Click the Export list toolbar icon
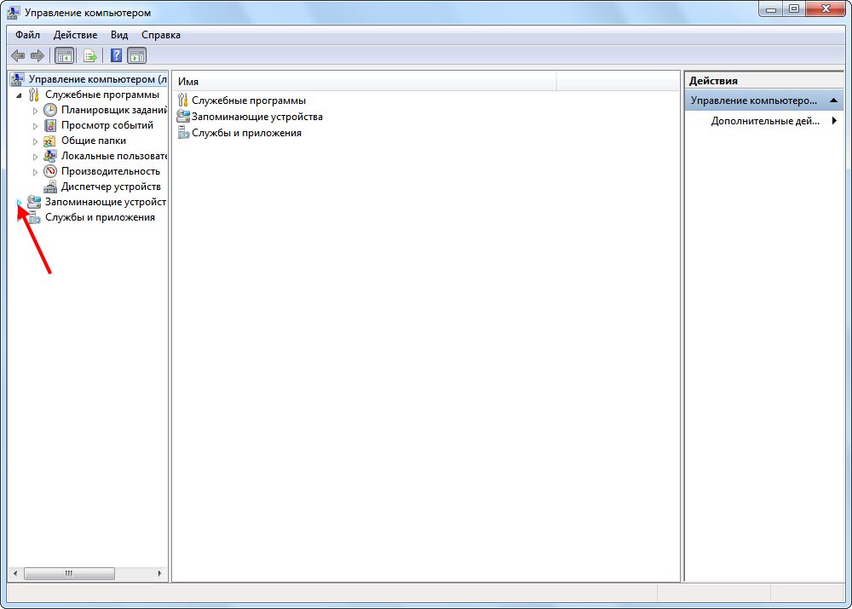 [x=90, y=55]
